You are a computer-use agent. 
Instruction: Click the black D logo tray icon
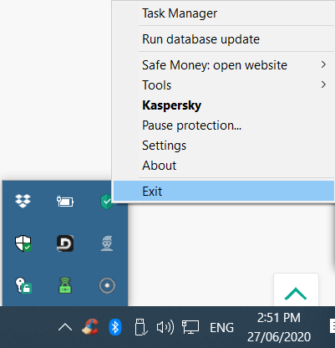(x=65, y=243)
